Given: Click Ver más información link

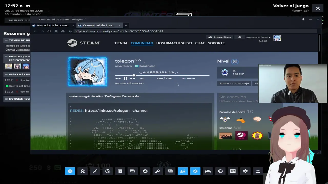Looking at the screenshot, I should coord(129,83).
